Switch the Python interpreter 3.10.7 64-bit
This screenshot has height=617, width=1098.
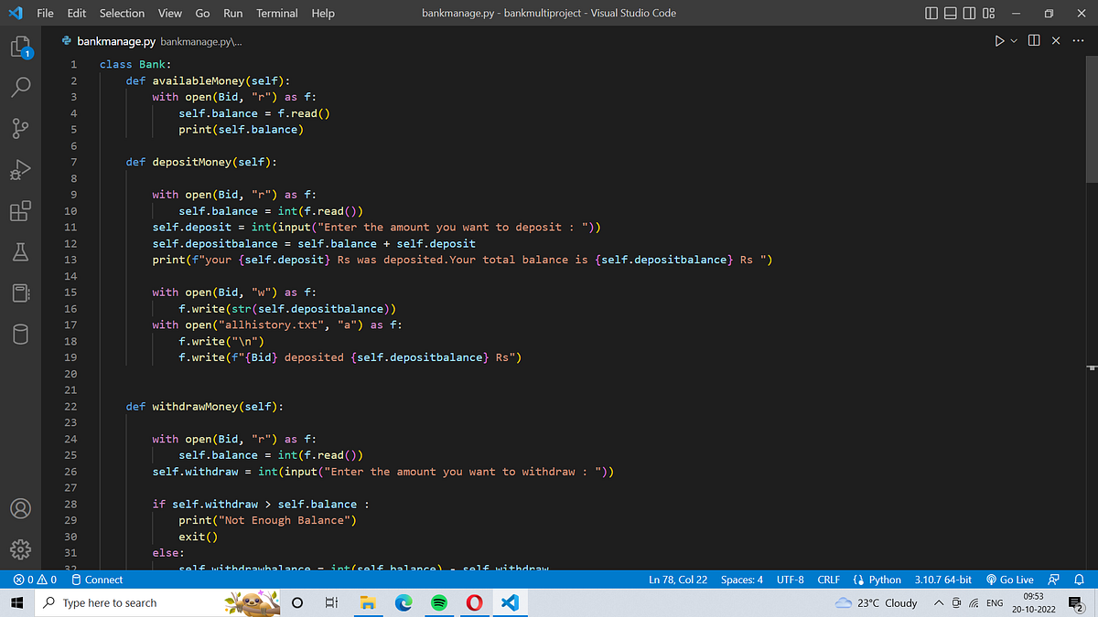pyautogui.click(x=942, y=579)
